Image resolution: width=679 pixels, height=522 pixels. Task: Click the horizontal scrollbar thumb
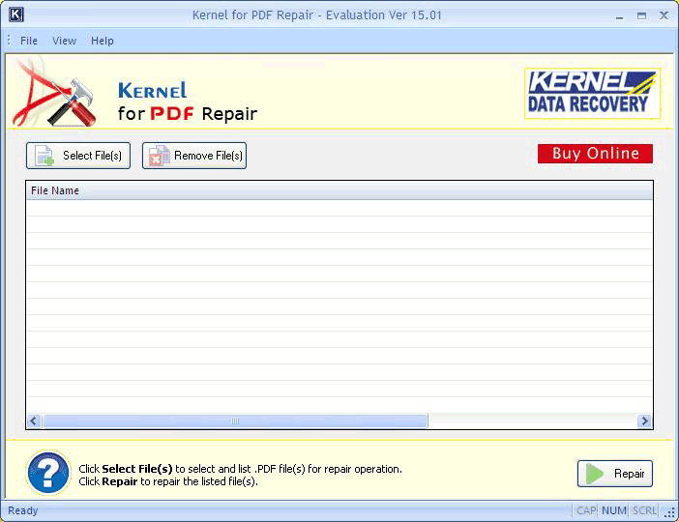click(x=234, y=421)
